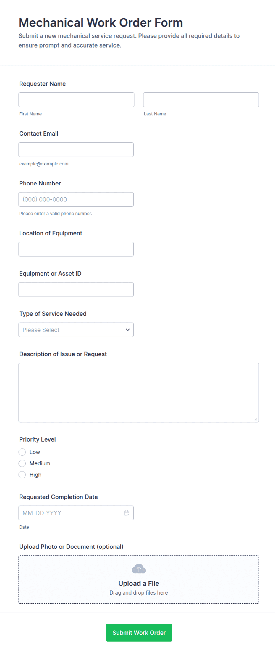Click the Contact Email input
The height and width of the screenshot is (656, 275).
coord(76,149)
